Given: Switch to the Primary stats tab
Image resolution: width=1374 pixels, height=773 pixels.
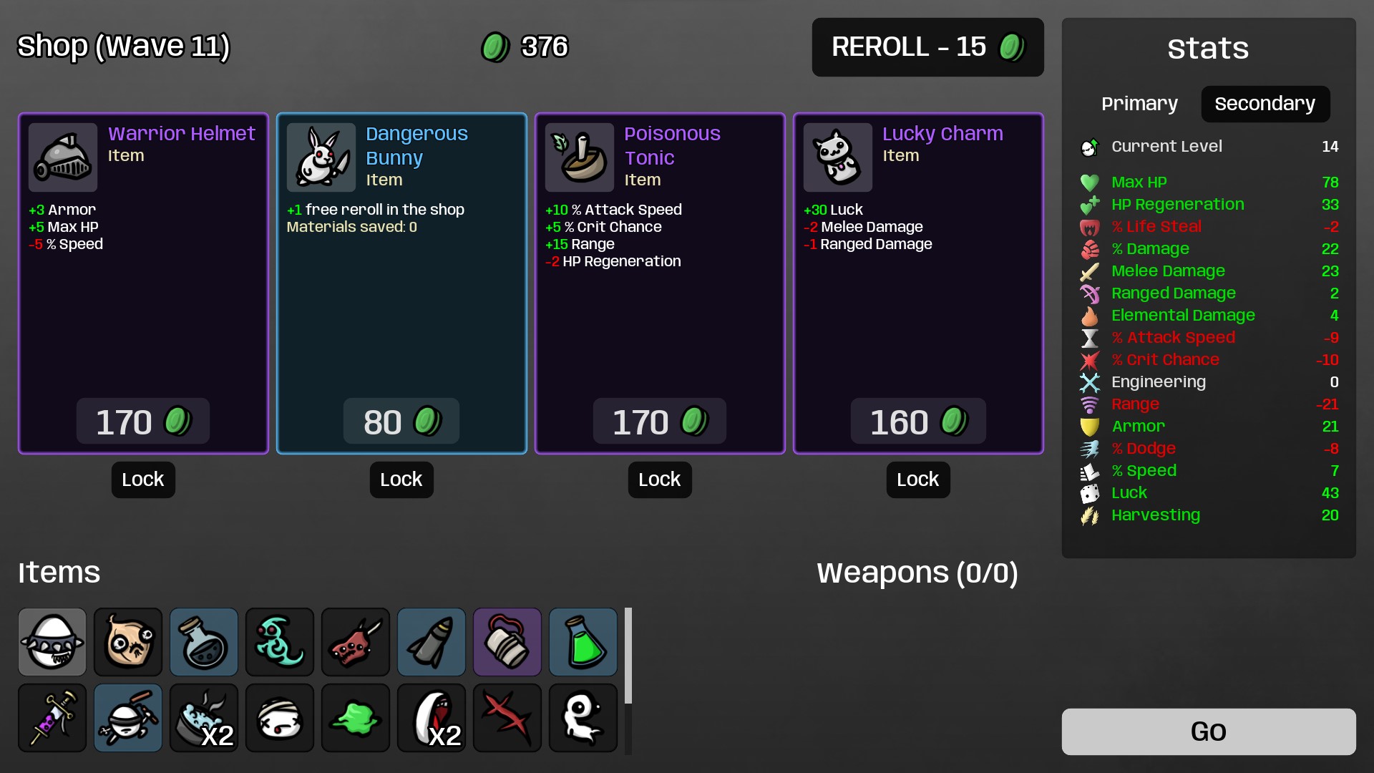Looking at the screenshot, I should pyautogui.click(x=1139, y=104).
